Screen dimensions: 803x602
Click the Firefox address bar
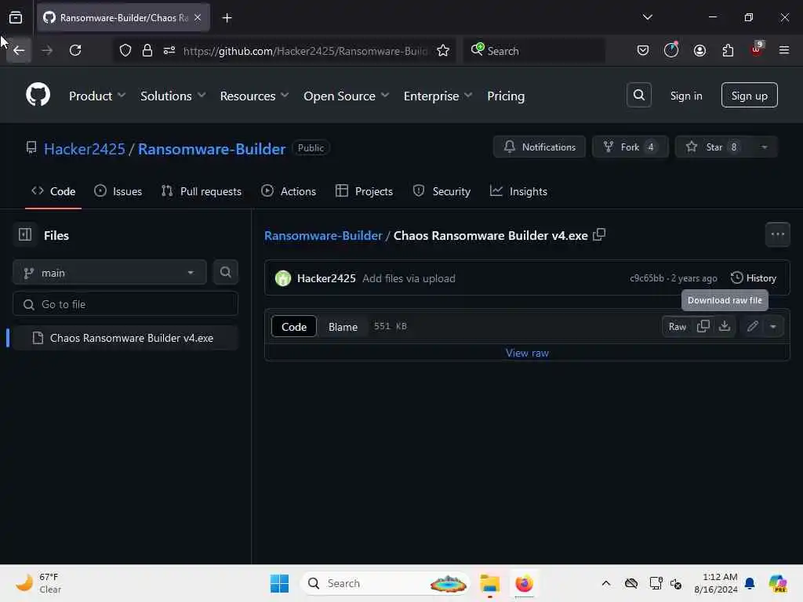point(305,50)
